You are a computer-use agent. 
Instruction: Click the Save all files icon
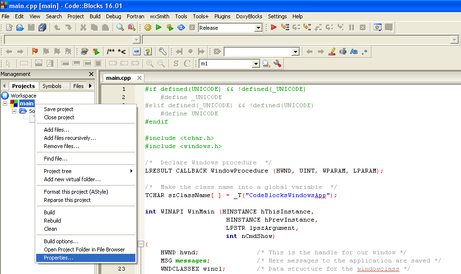point(42,27)
